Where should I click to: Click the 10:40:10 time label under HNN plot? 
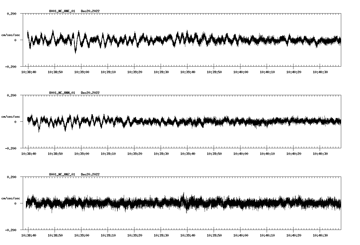pyautogui.click(x=267, y=154)
